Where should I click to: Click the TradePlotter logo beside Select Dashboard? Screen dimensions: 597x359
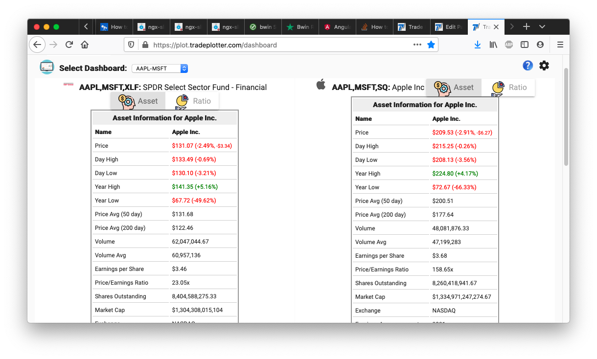pyautogui.click(x=47, y=67)
